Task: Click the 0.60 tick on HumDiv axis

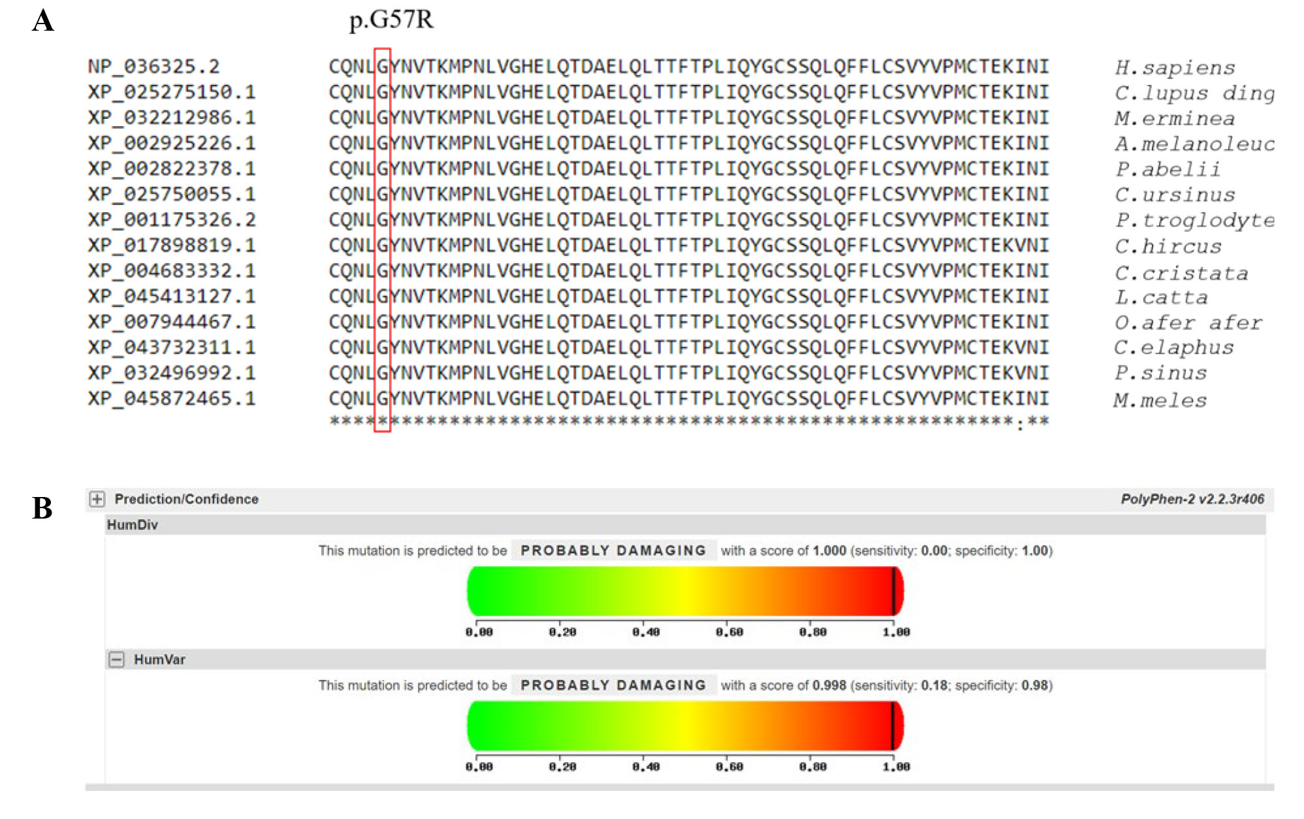Action: [x=729, y=632]
